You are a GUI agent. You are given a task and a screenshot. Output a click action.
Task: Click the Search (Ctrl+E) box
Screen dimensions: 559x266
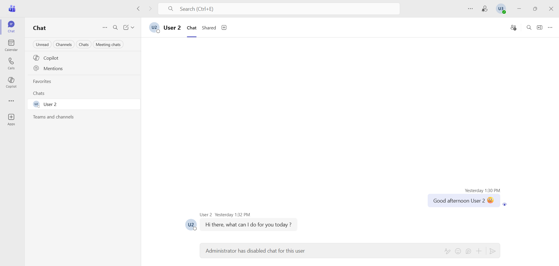coord(279,9)
